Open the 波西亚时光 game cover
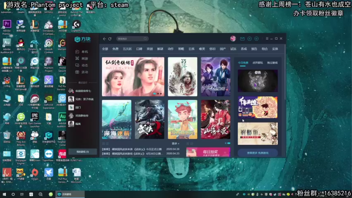Viewport: 352px width, 198px height. (x=183, y=119)
